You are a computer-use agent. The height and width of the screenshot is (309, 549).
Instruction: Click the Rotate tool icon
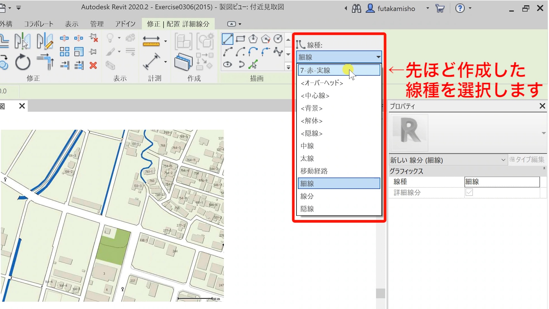click(x=23, y=62)
